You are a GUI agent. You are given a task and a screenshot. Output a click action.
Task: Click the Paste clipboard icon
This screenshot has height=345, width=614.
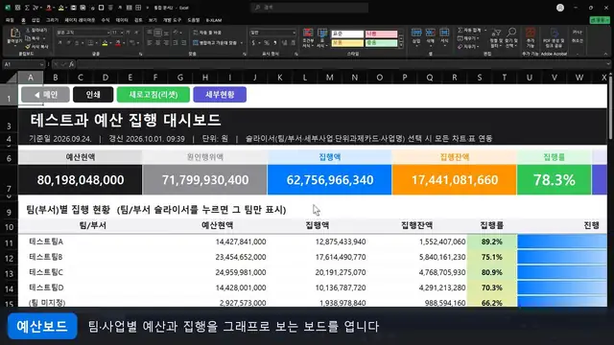pos(15,34)
